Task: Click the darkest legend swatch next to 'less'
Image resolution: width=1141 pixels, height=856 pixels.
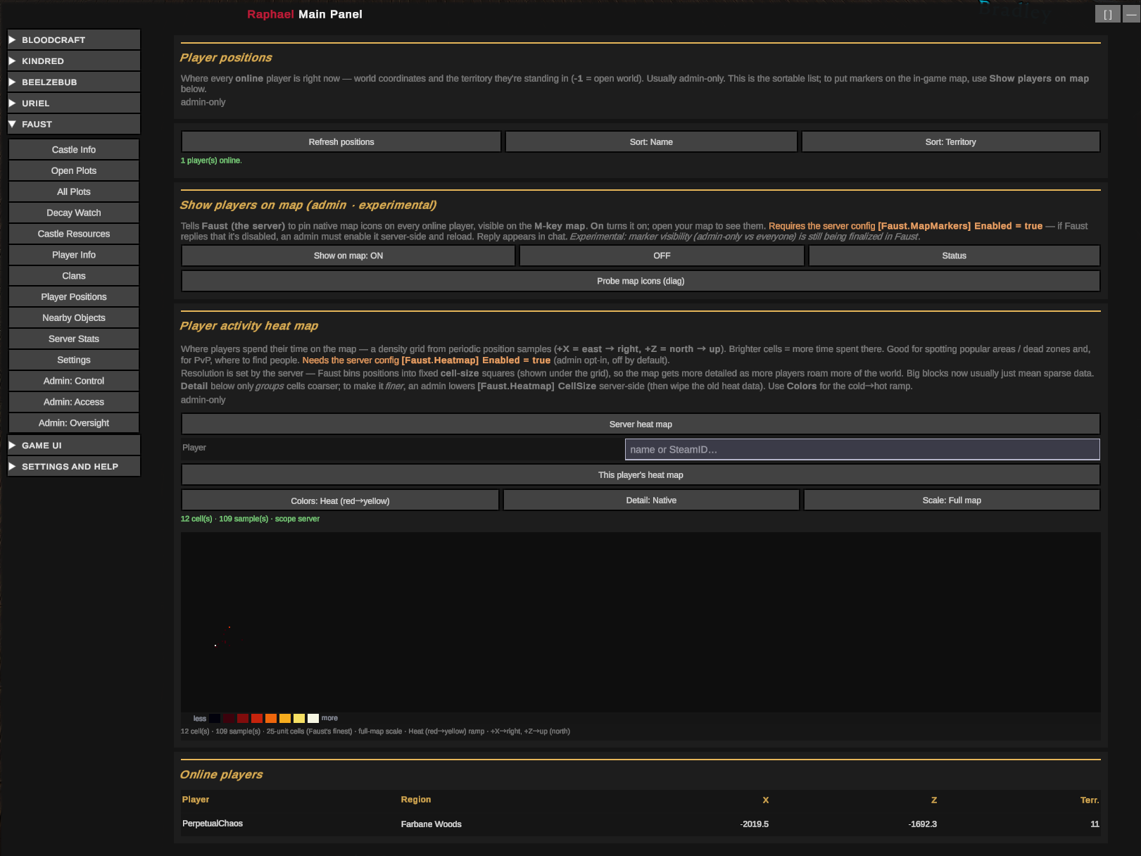Action: 215,718
